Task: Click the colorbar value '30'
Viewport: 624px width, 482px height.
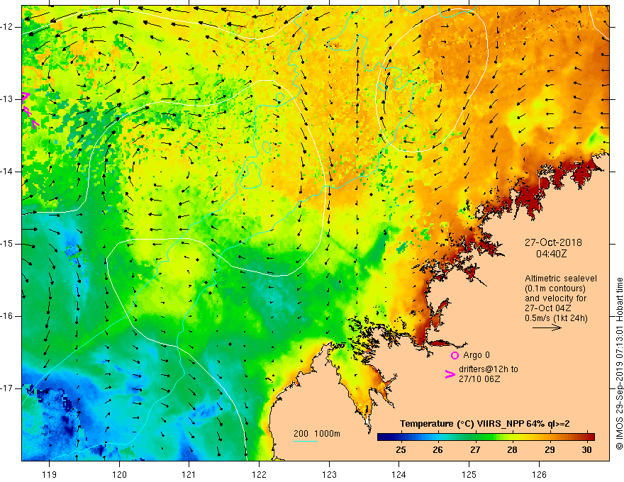Action: pyautogui.click(x=586, y=450)
